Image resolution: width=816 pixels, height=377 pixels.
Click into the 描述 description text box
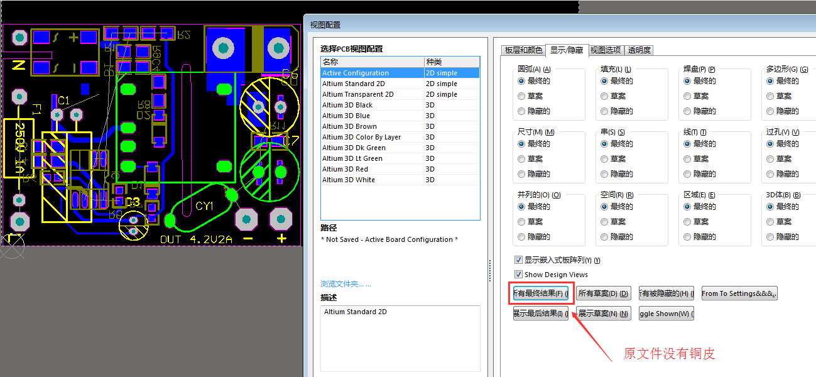pyautogui.click(x=400, y=338)
